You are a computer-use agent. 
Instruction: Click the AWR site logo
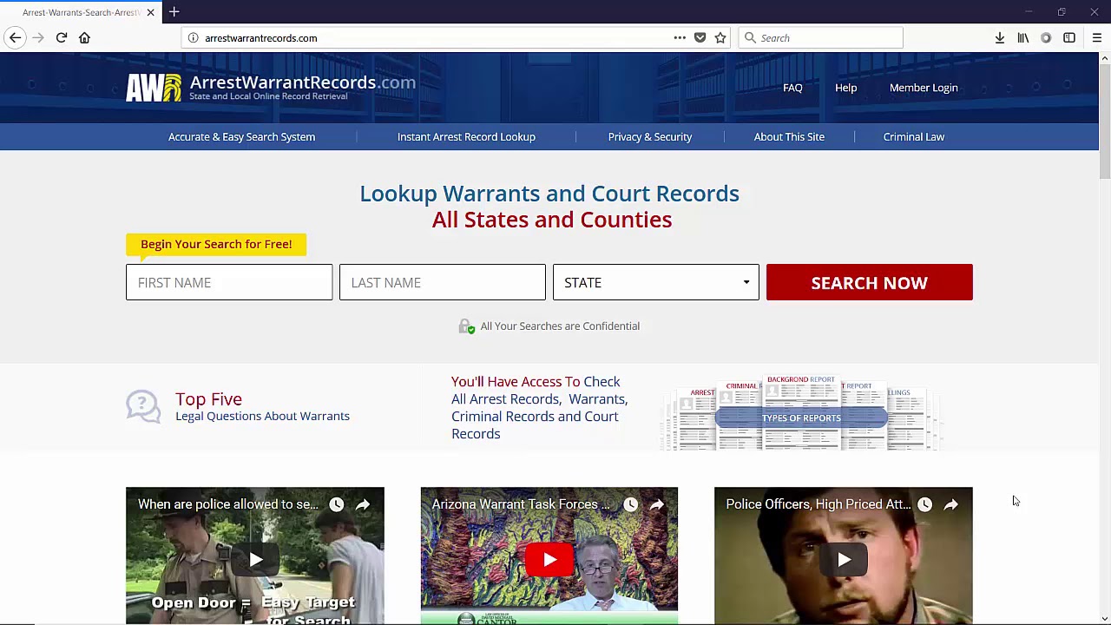154,88
